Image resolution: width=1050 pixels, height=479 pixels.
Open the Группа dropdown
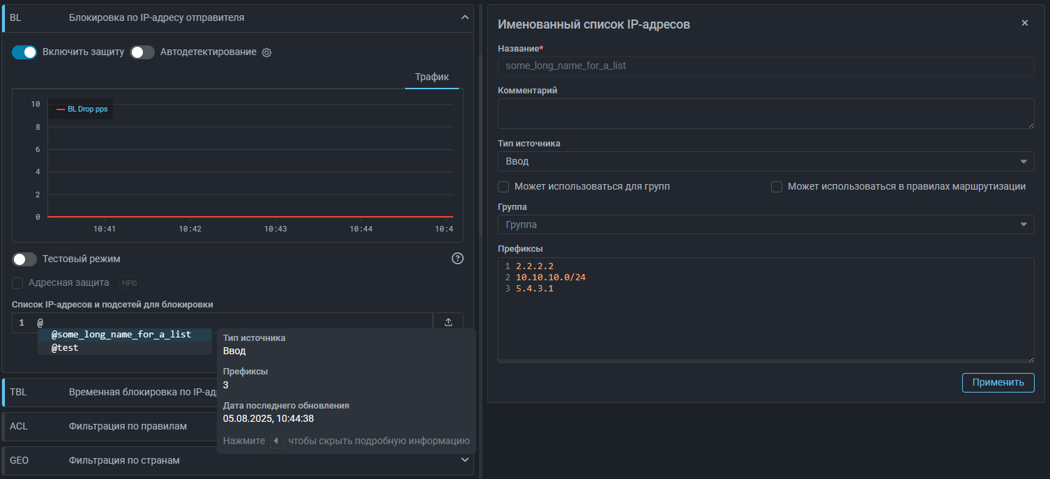(x=765, y=225)
